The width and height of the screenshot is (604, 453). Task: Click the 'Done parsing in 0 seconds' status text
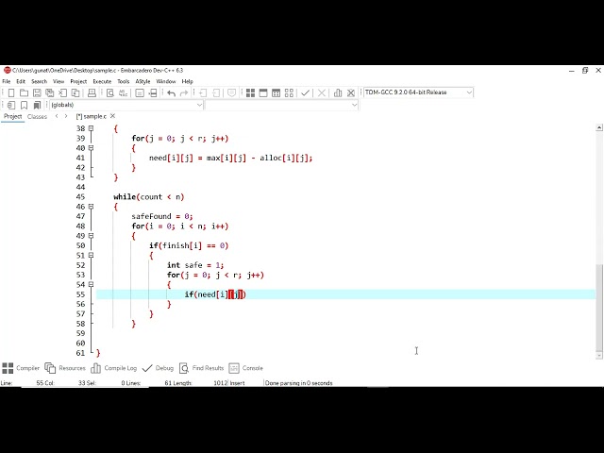point(298,383)
